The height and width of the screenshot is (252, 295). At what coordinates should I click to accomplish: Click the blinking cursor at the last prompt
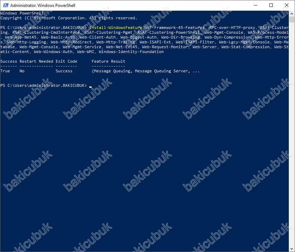pos(91,87)
